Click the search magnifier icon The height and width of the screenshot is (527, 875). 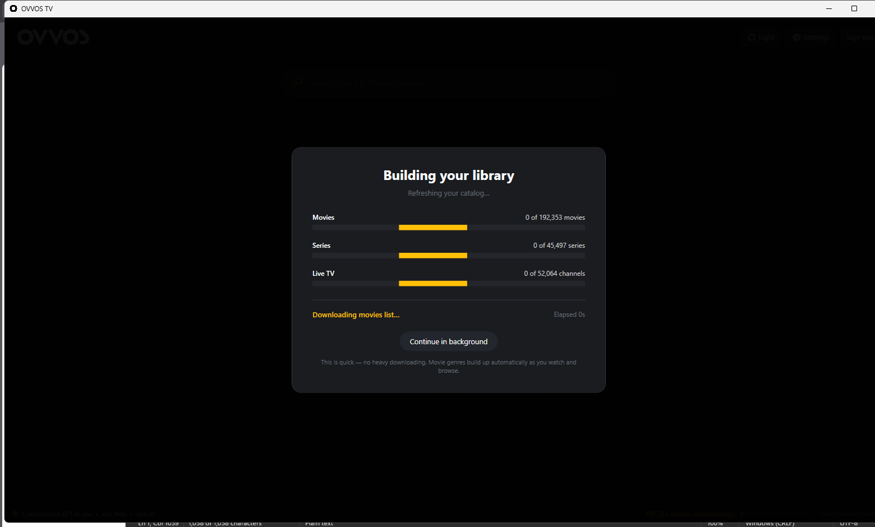pyautogui.click(x=297, y=82)
